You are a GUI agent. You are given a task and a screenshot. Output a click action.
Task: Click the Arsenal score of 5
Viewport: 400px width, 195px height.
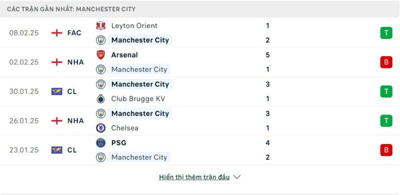[267, 55]
